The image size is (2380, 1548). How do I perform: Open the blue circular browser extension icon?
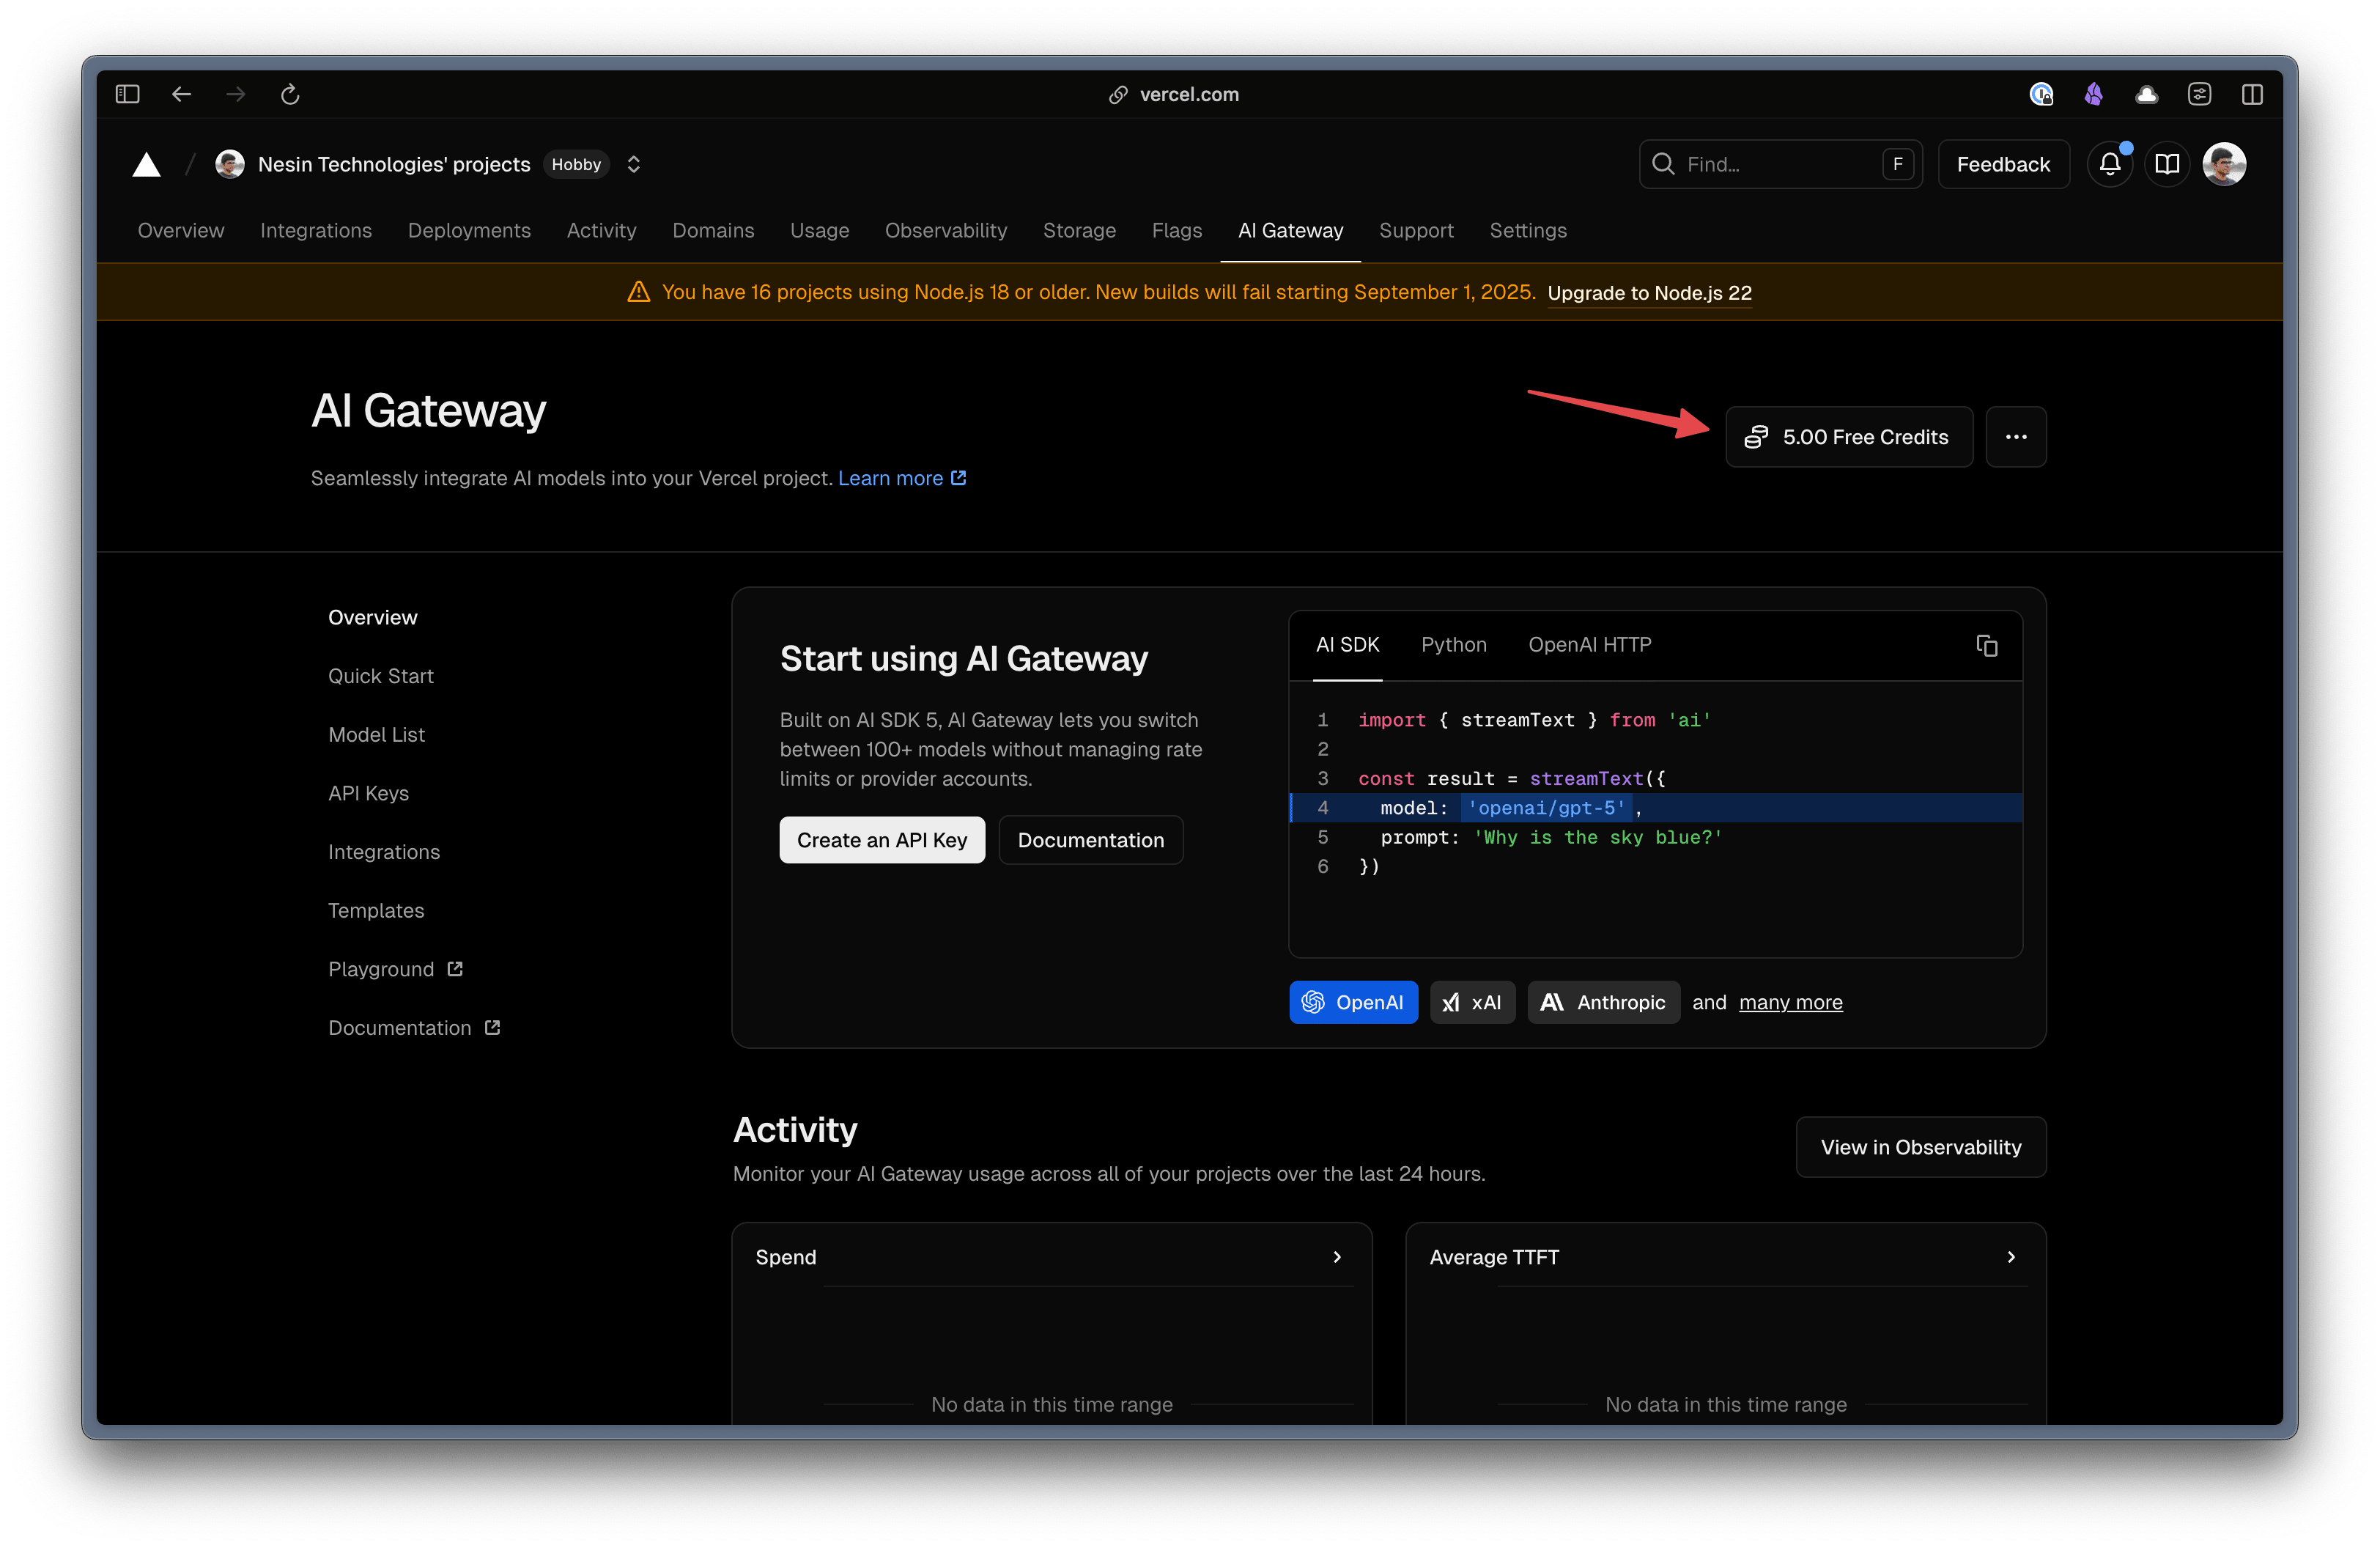tap(2041, 94)
